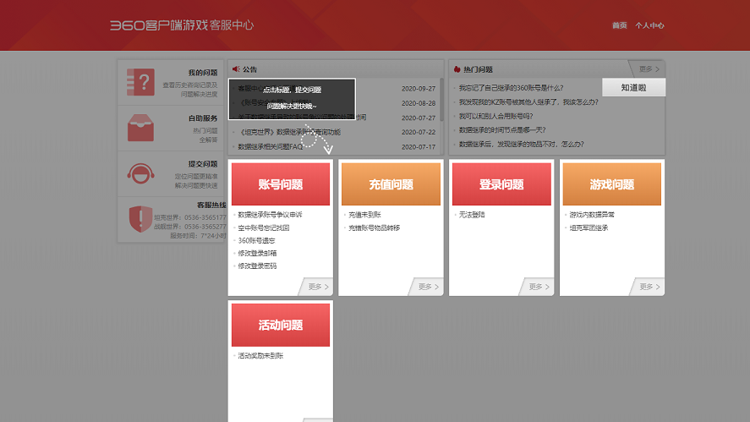Screen dimensions: 750x422
Task: Open hot question 我可以和别人合用账号吗?
Action: (x=495, y=116)
